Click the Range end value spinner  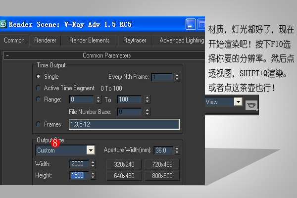click(148, 99)
